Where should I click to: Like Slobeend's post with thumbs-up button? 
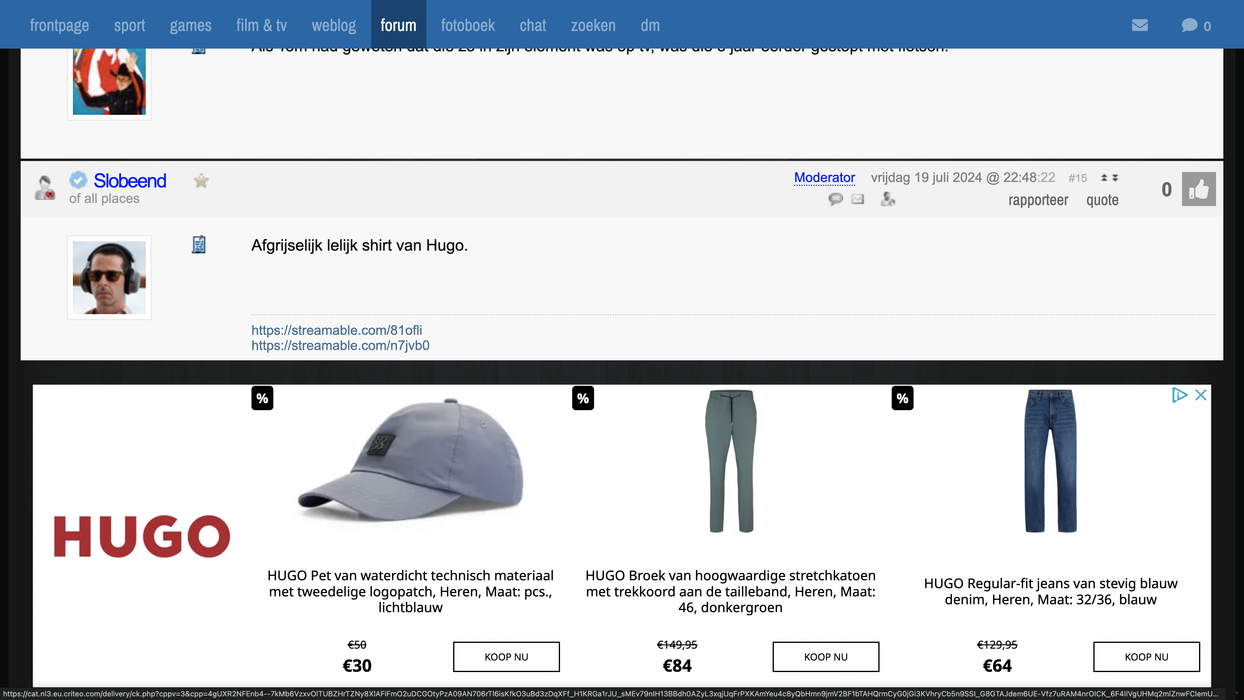coord(1199,189)
